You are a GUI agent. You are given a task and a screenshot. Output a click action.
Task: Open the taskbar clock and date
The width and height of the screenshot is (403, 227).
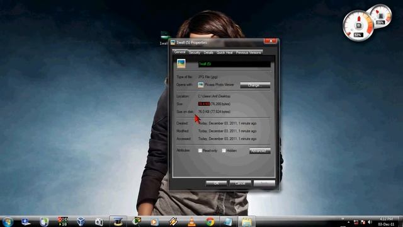(x=386, y=221)
